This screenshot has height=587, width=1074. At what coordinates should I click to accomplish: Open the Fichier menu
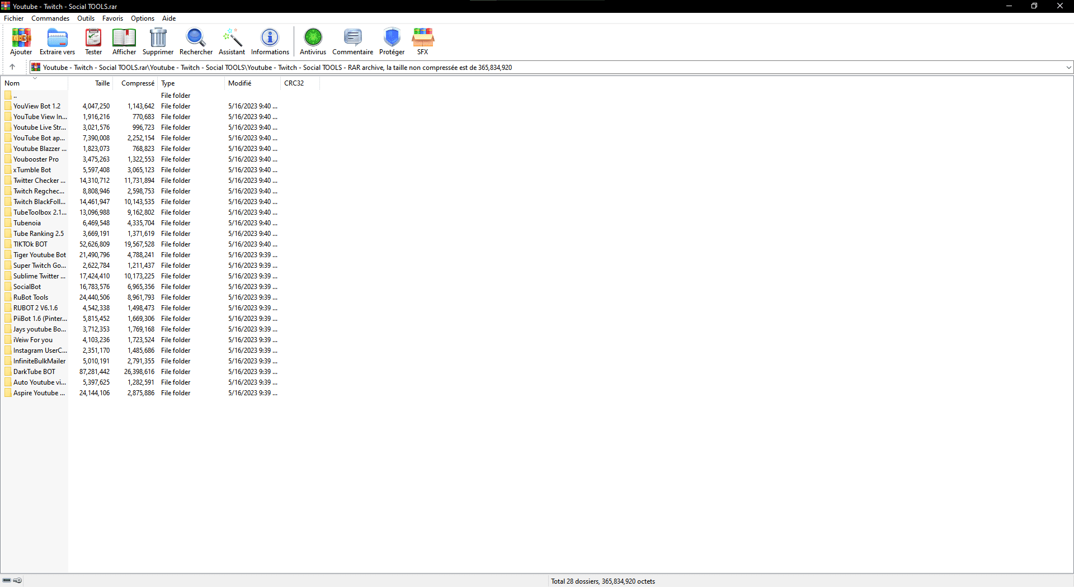point(14,18)
